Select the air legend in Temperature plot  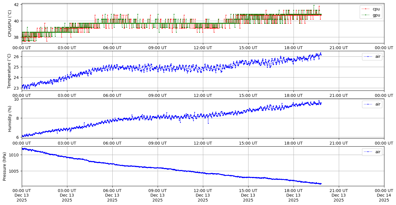click(x=377, y=56)
